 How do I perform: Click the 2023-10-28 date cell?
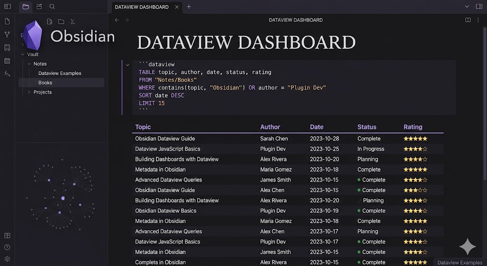pos(324,138)
